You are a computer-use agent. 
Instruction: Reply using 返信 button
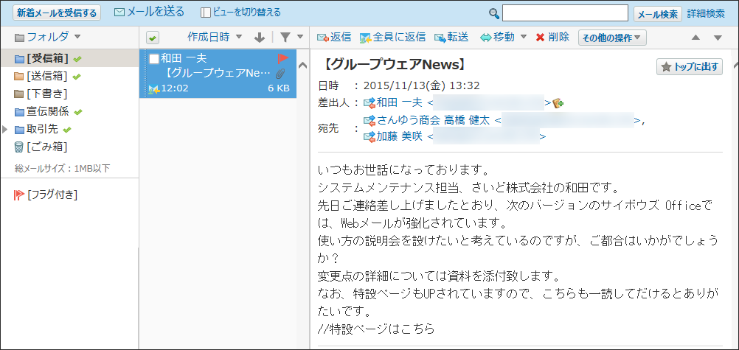coord(333,38)
